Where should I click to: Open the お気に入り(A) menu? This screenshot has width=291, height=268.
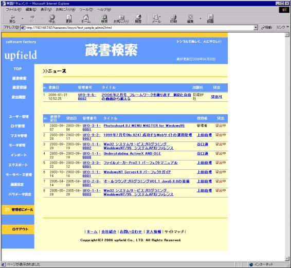(x=65, y=9)
